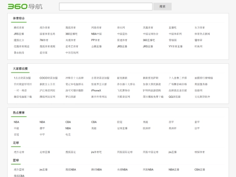Screen dimensions: 236x177
Task: Open 虎扑篮球 link
Action: coord(19,170)
